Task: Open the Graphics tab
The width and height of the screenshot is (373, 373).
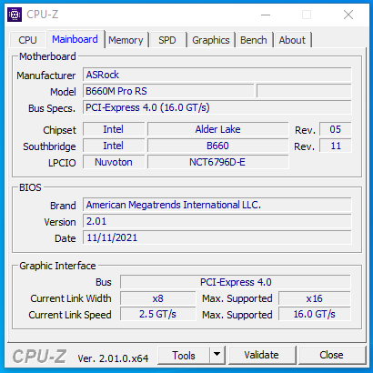Action: coord(211,40)
